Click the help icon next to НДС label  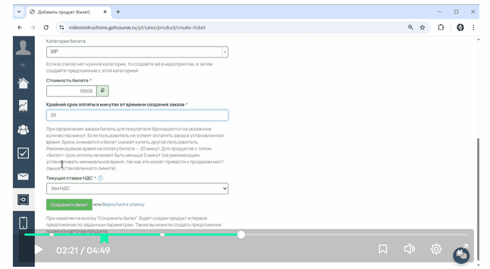point(100,178)
